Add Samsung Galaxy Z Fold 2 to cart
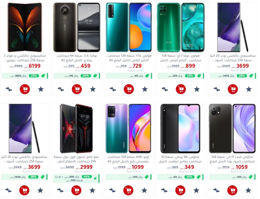This screenshot has width=260, height=199. tap(25, 89)
